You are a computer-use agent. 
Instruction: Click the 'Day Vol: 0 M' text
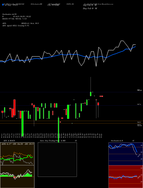[x=90, y=8]
